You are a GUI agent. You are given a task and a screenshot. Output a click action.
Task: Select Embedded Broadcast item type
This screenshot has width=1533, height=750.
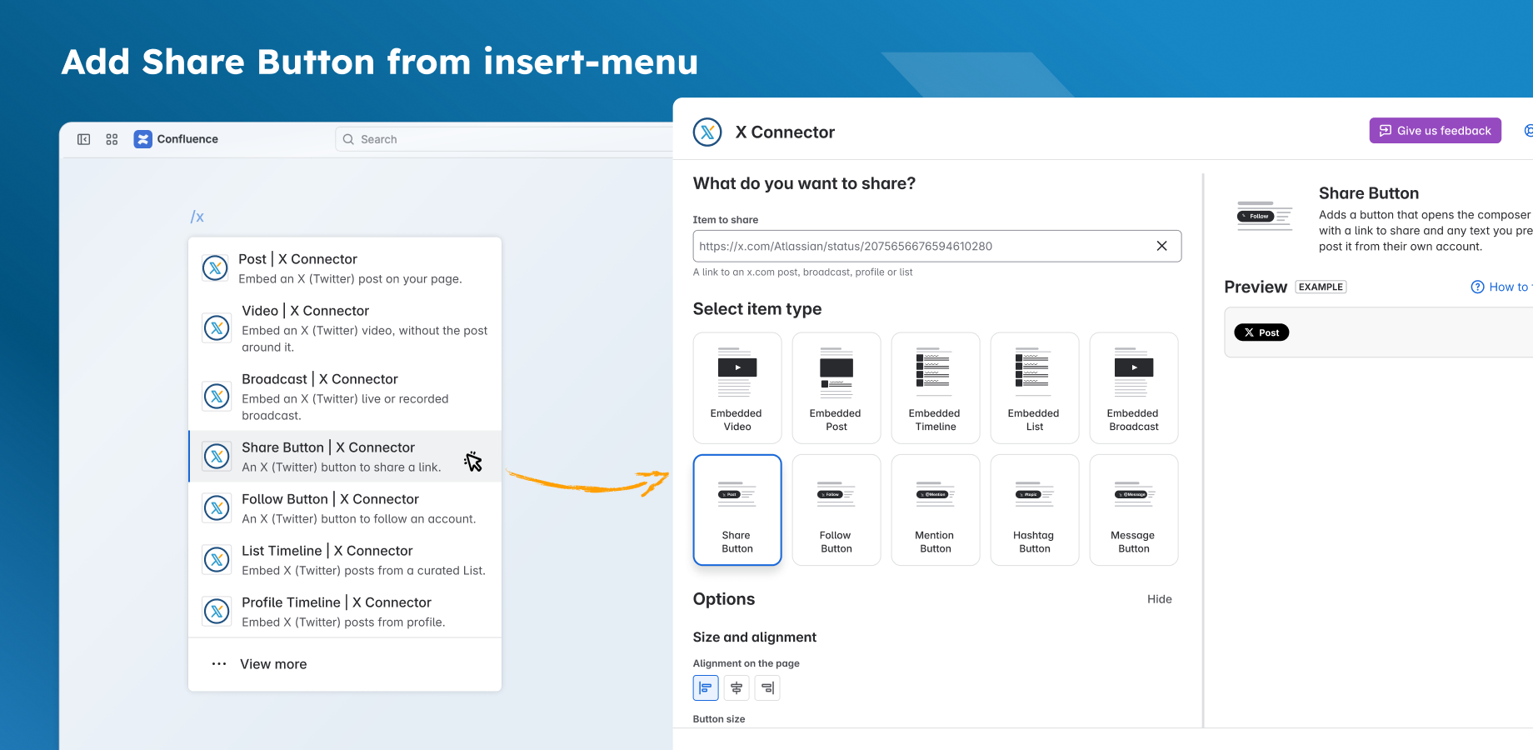1134,388
